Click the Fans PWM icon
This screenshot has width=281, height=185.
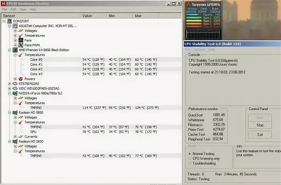tap(21, 45)
